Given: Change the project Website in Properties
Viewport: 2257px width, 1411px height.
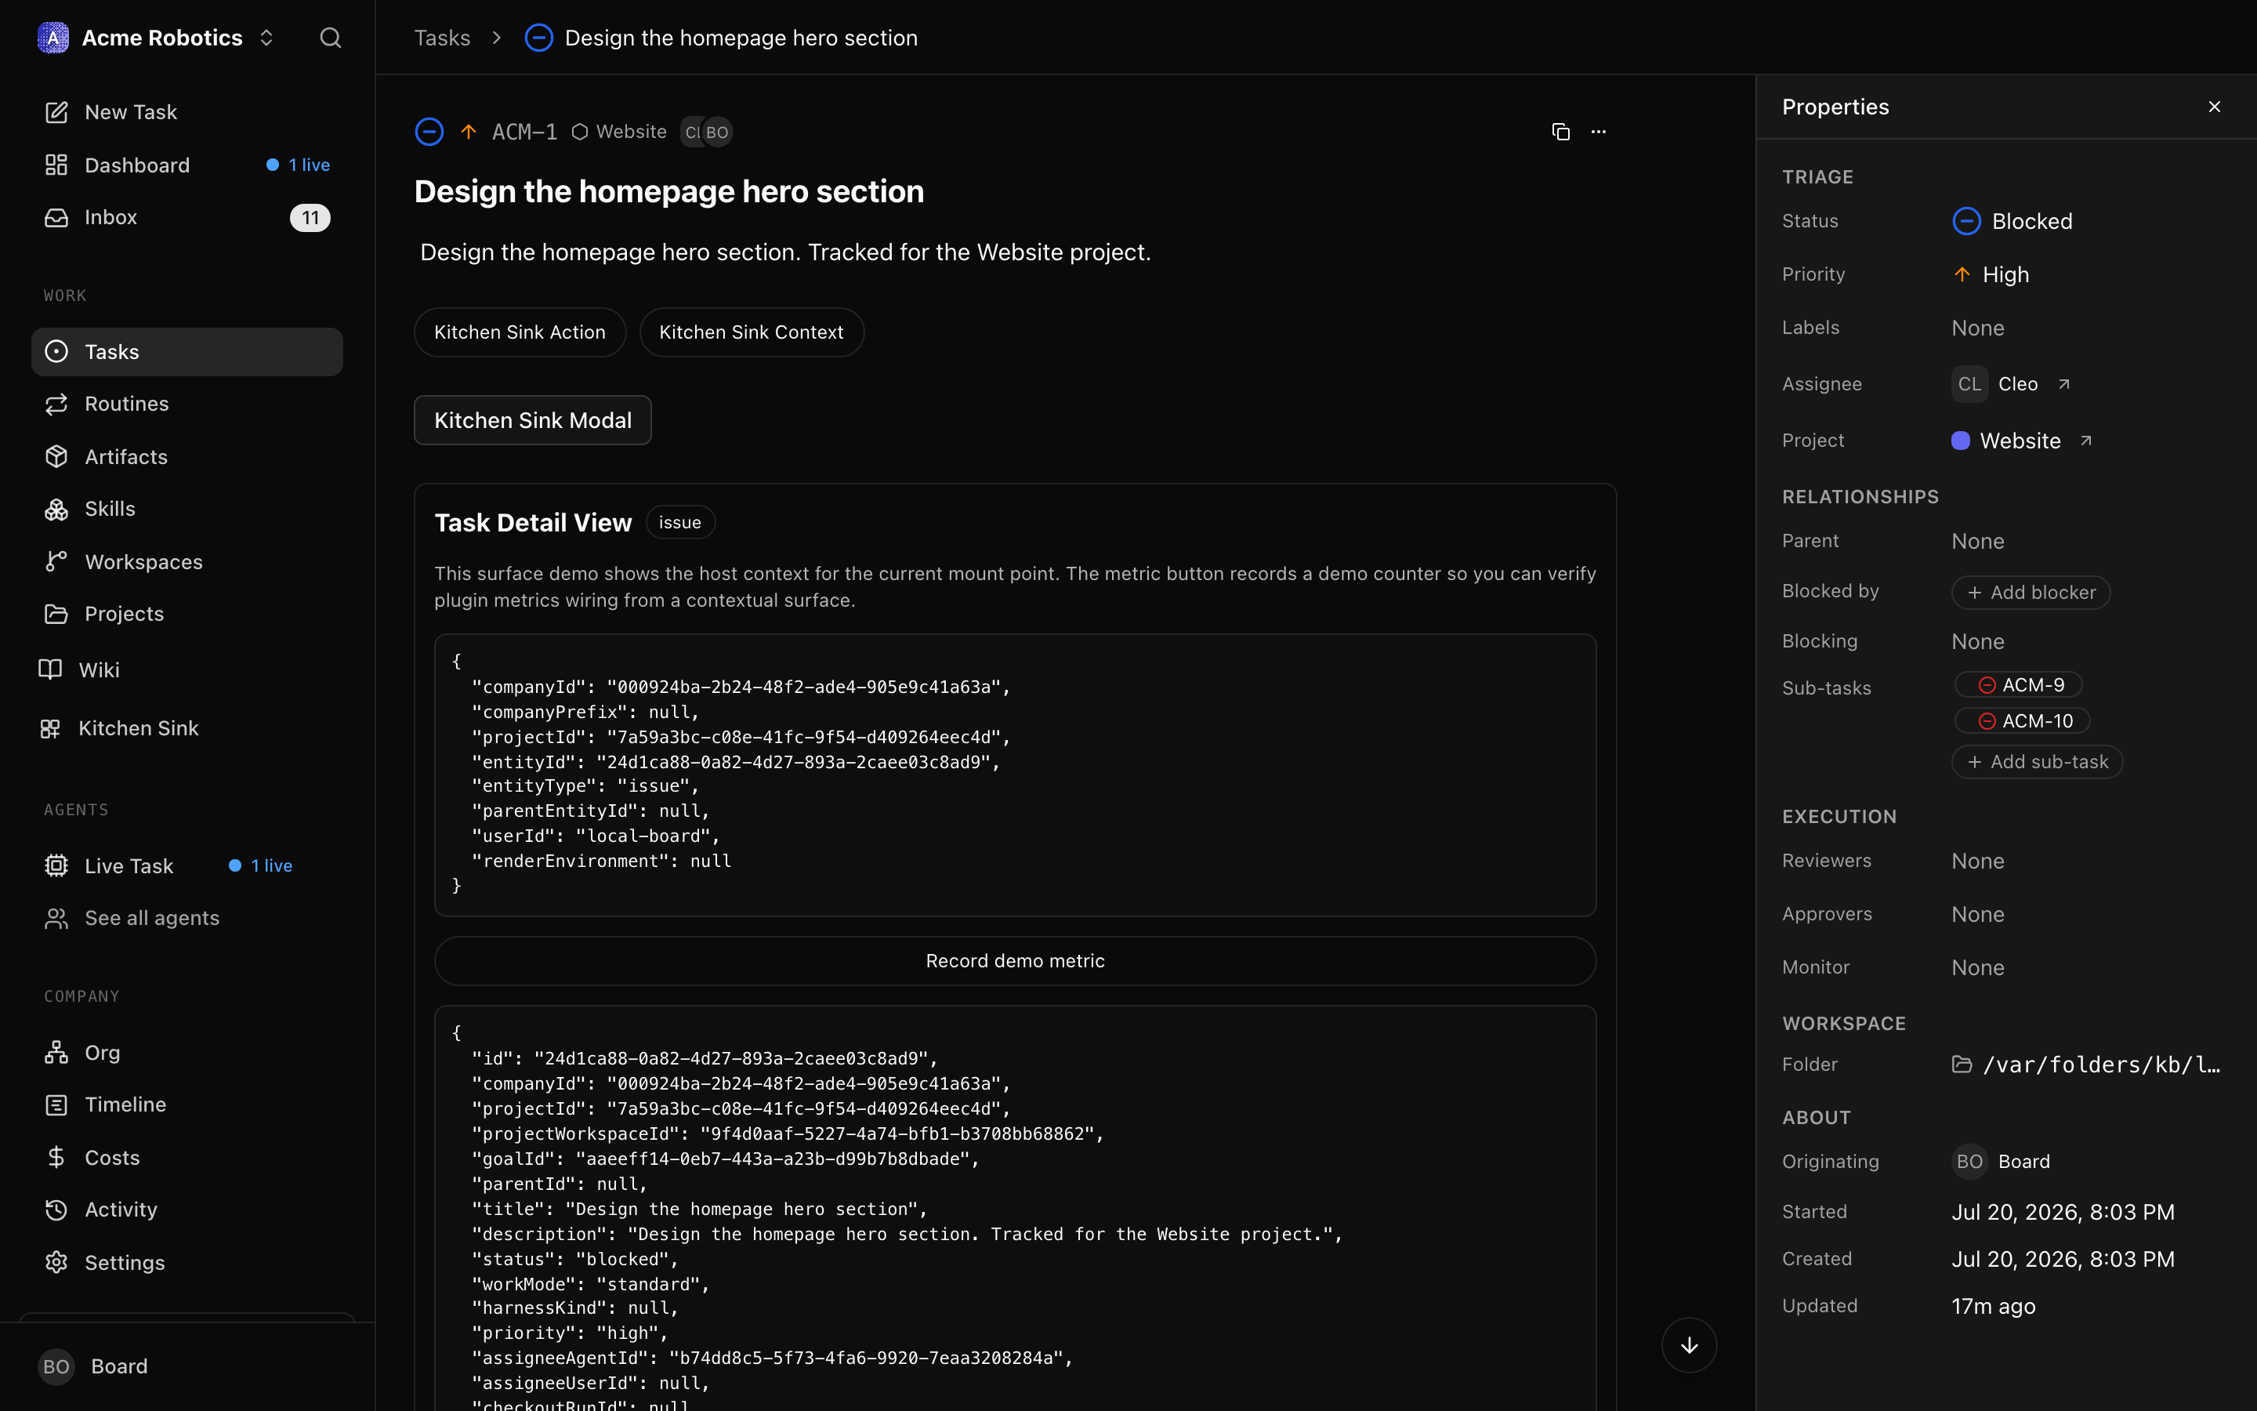Looking at the screenshot, I should point(2006,441).
